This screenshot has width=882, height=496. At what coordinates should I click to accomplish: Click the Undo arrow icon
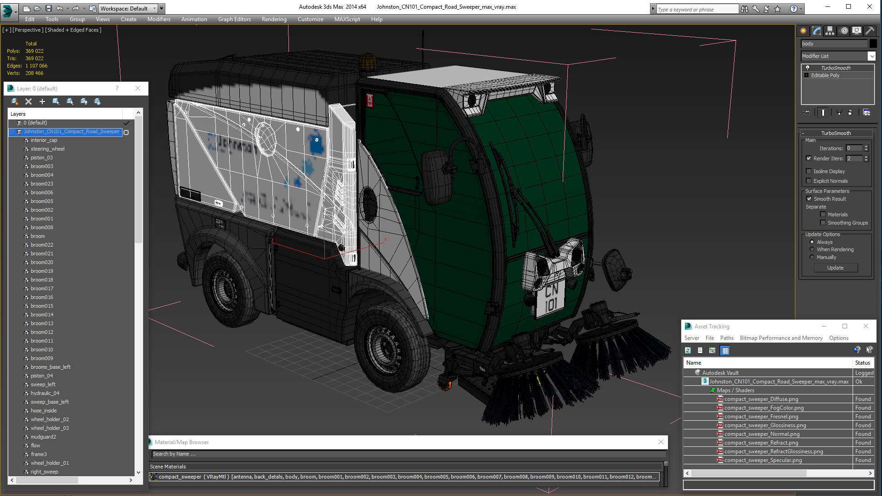coord(59,8)
